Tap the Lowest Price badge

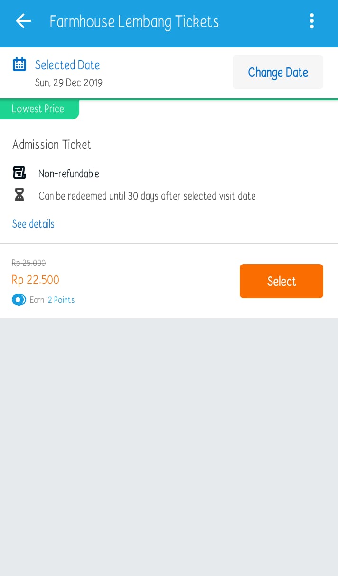coord(38,109)
